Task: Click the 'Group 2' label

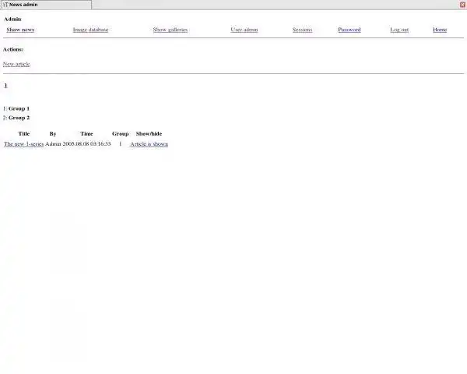Action: 19,118
